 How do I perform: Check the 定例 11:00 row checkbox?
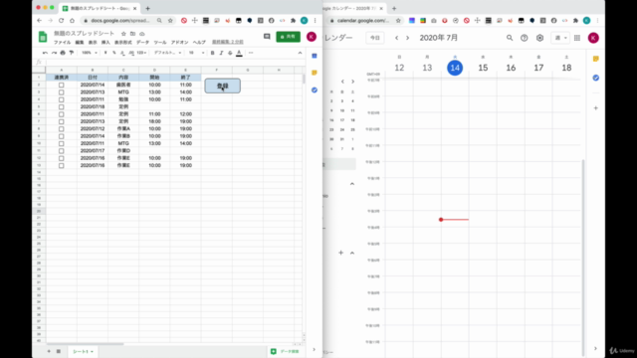(x=62, y=114)
